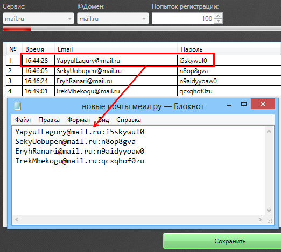The height and width of the screenshot is (252, 281).
Task: Click the Notepad app icon in title bar
Action: [17, 106]
